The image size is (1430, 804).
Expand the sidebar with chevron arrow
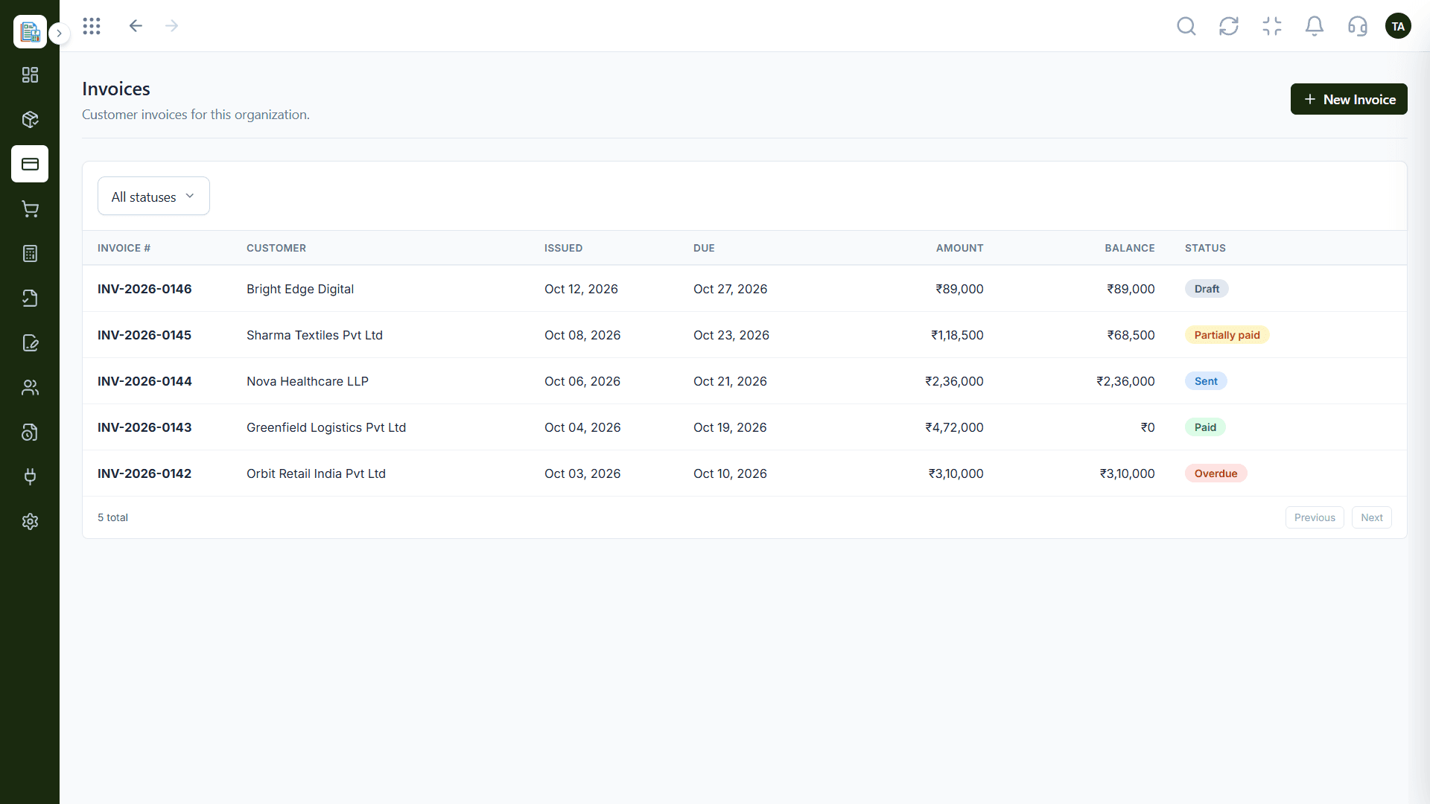point(60,33)
